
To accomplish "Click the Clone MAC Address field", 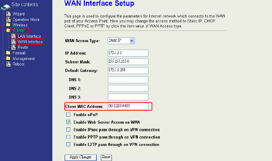I will pyautogui.click(x=128, y=106).
